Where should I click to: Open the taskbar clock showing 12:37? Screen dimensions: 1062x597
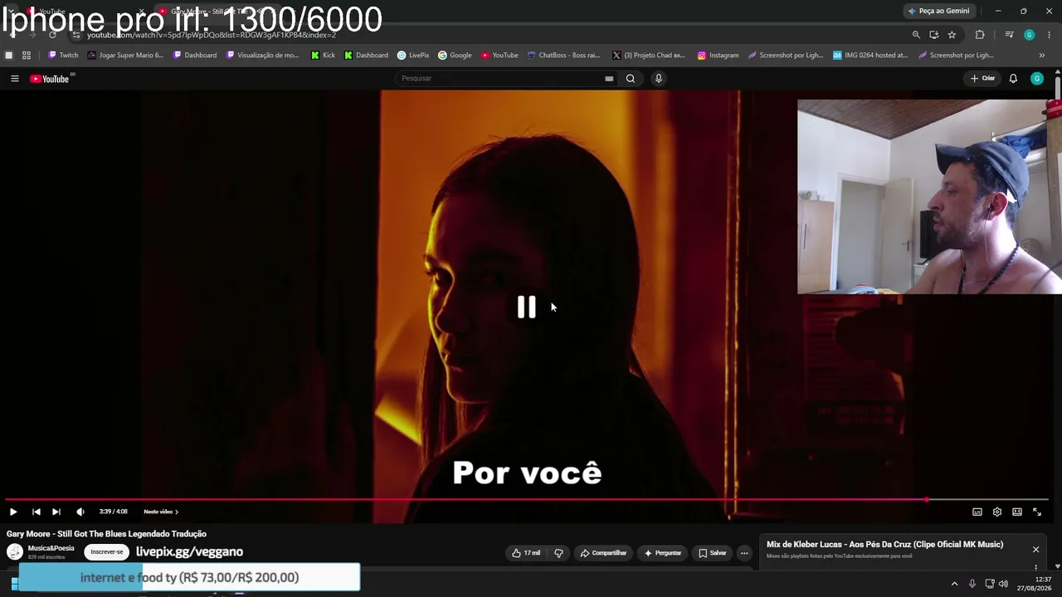1035,584
